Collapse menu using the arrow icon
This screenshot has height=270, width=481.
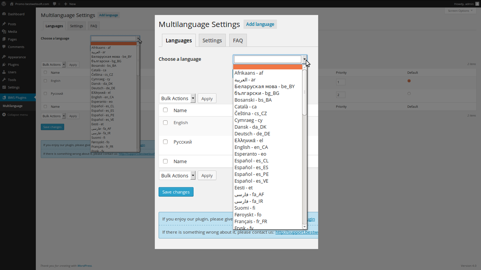(4, 115)
